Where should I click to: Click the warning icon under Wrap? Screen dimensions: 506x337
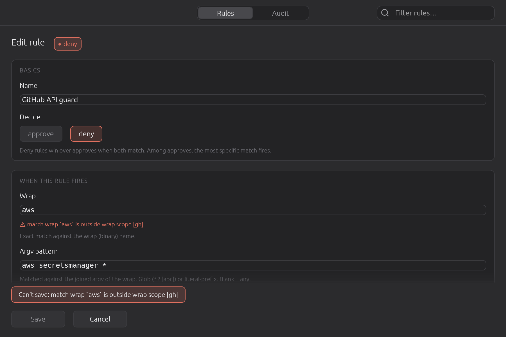point(23,225)
